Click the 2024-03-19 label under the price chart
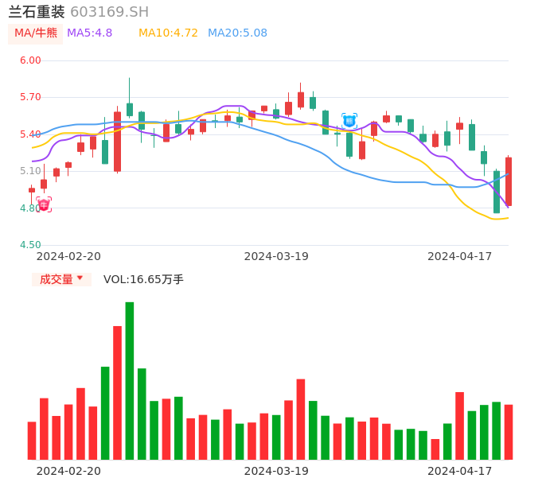Screen dimensions: 546x482 [276, 256]
